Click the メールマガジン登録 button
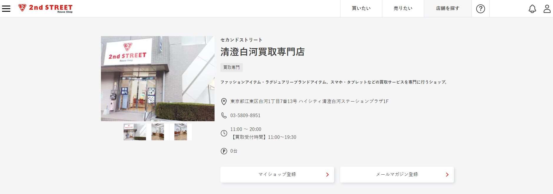Screen dimensions: 553x194 click(x=397, y=175)
